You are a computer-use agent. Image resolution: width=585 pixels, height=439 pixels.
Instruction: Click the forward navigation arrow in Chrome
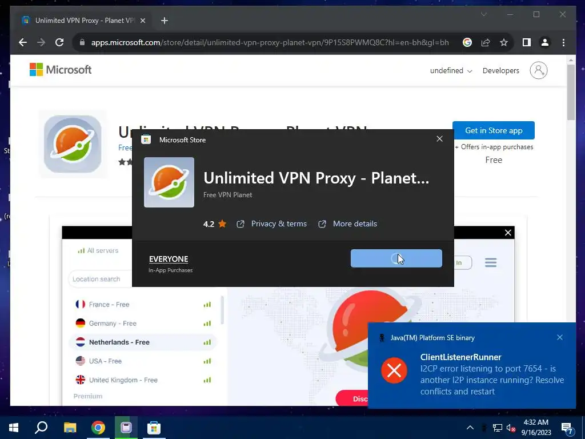tap(41, 42)
